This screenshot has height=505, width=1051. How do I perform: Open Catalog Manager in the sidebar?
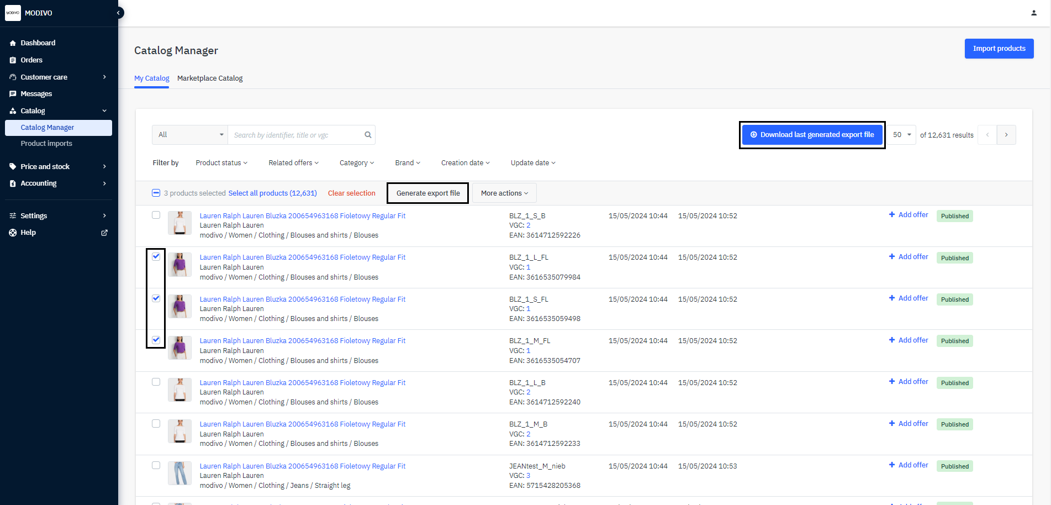59,128
